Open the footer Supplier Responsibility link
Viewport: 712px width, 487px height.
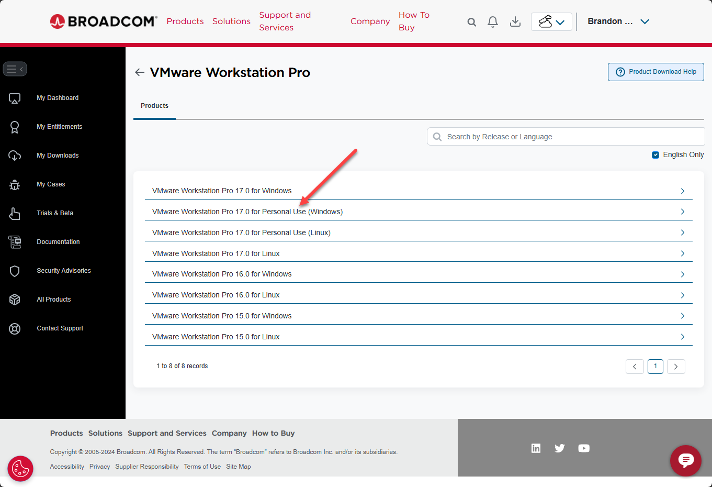click(147, 467)
